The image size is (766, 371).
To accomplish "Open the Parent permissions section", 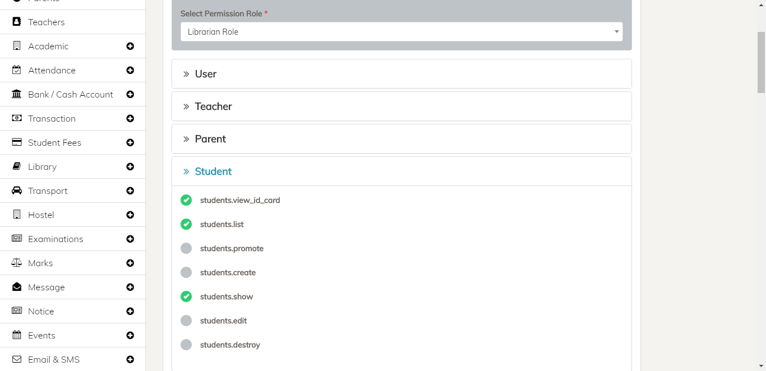I will click(x=210, y=138).
